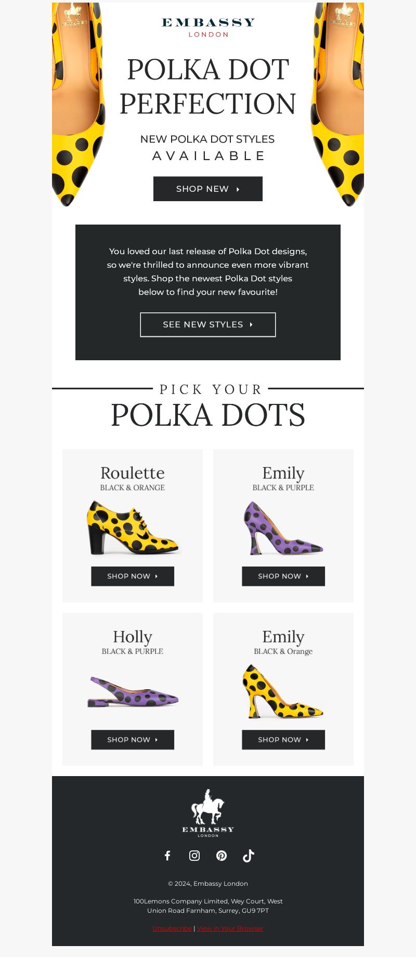This screenshot has width=416, height=957.
Task: Click the Emily orange heel image
Action: click(x=283, y=691)
